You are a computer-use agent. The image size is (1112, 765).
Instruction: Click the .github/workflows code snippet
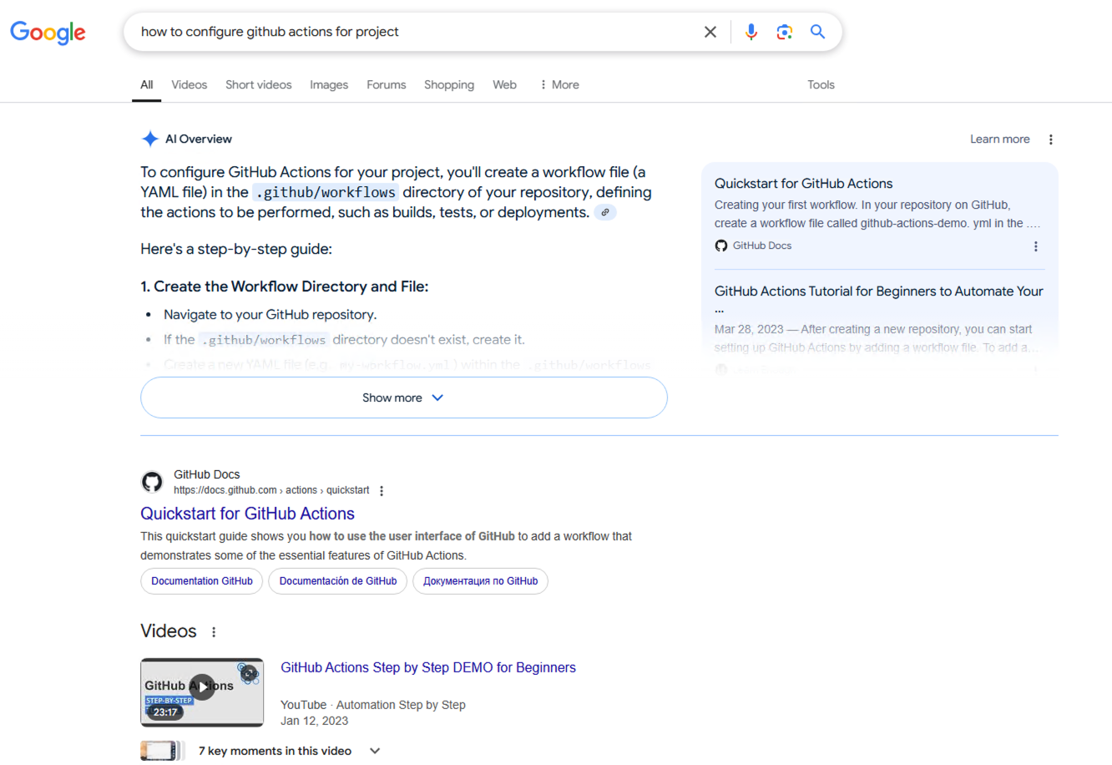click(326, 192)
